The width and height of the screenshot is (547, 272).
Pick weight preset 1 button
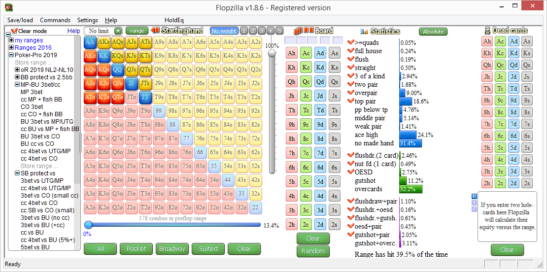[x=244, y=31]
